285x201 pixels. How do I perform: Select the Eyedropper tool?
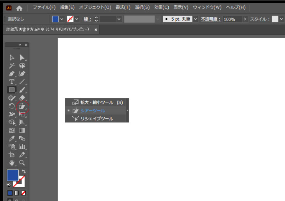click(12, 138)
